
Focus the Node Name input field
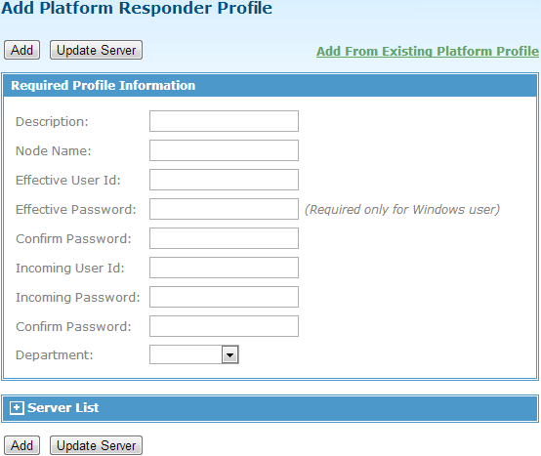[224, 150]
